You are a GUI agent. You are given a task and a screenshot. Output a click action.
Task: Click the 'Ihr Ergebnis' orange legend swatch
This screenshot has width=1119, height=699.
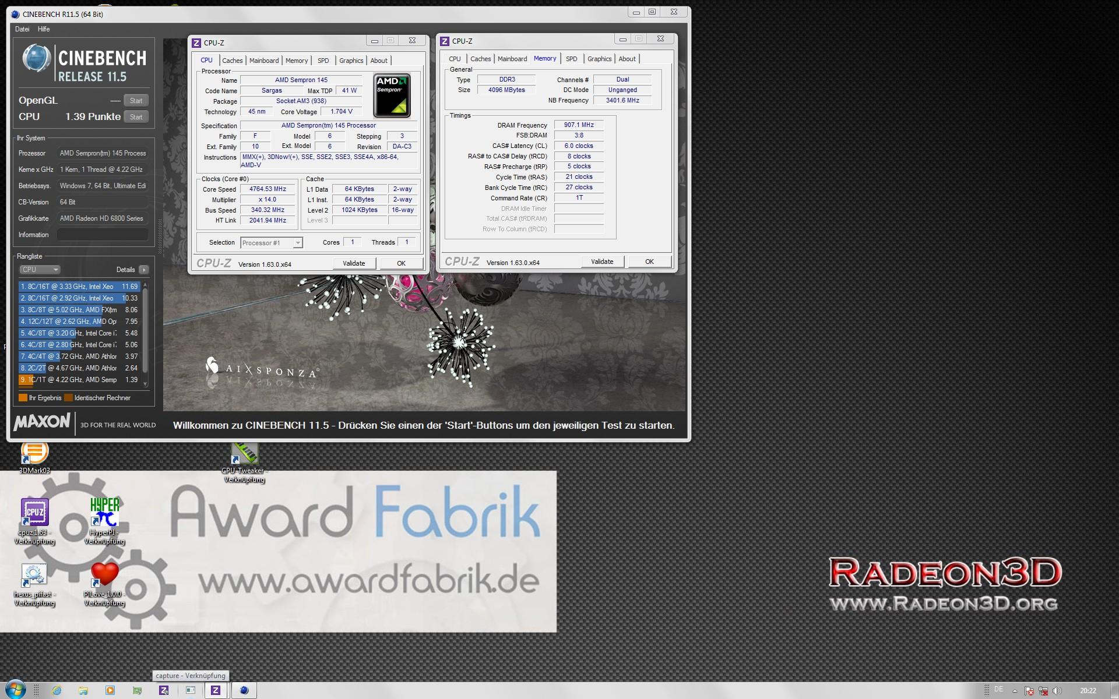tap(23, 398)
